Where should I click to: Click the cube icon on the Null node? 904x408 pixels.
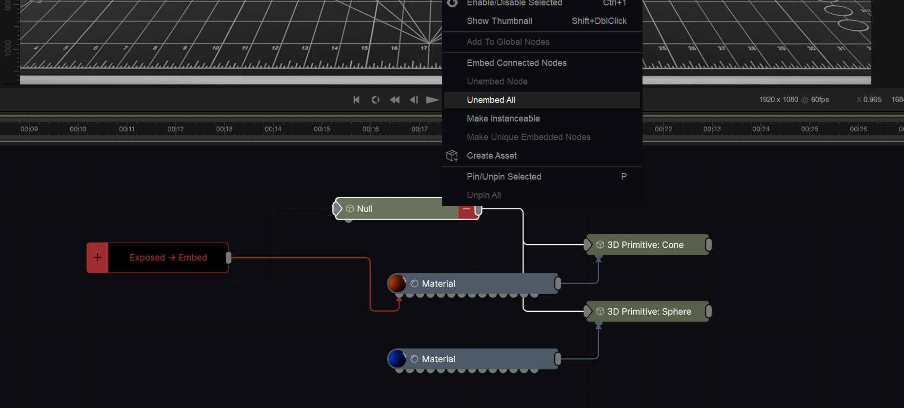point(350,209)
